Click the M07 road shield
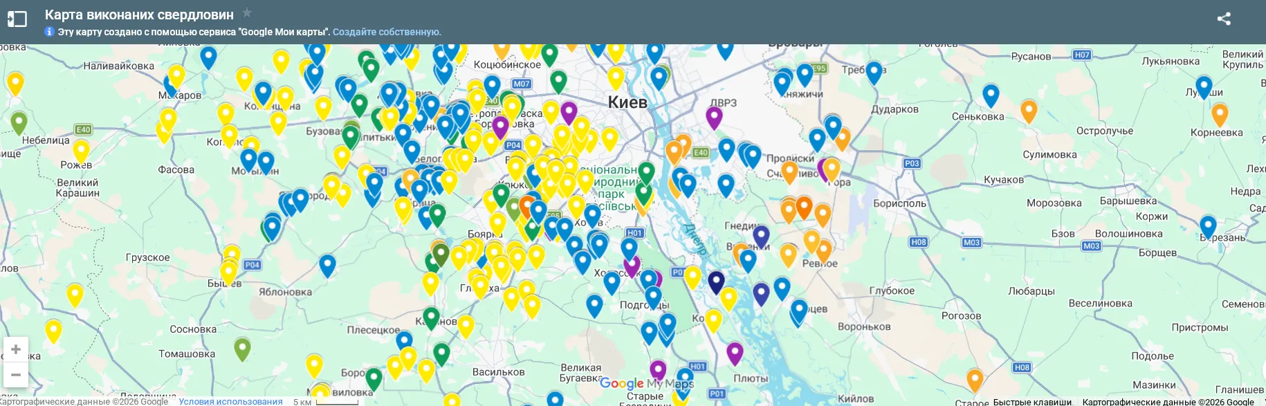Viewport: 1266px width, 406px height. [x=522, y=84]
